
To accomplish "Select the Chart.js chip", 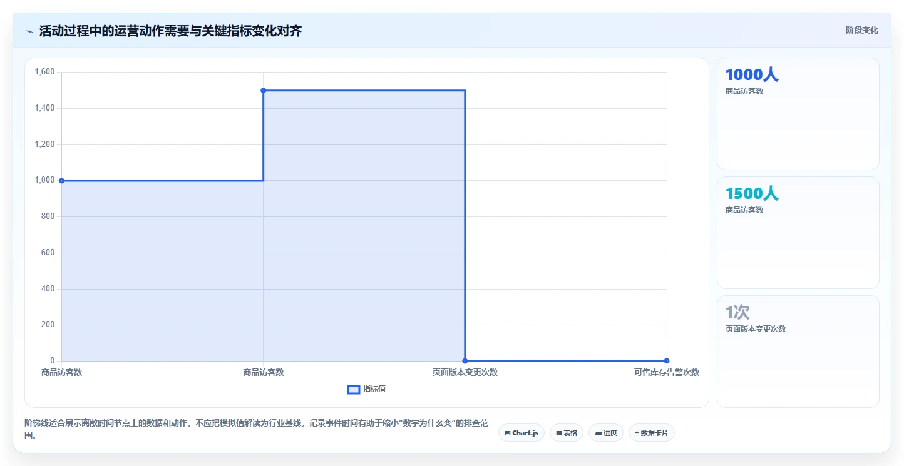I will click(x=521, y=433).
